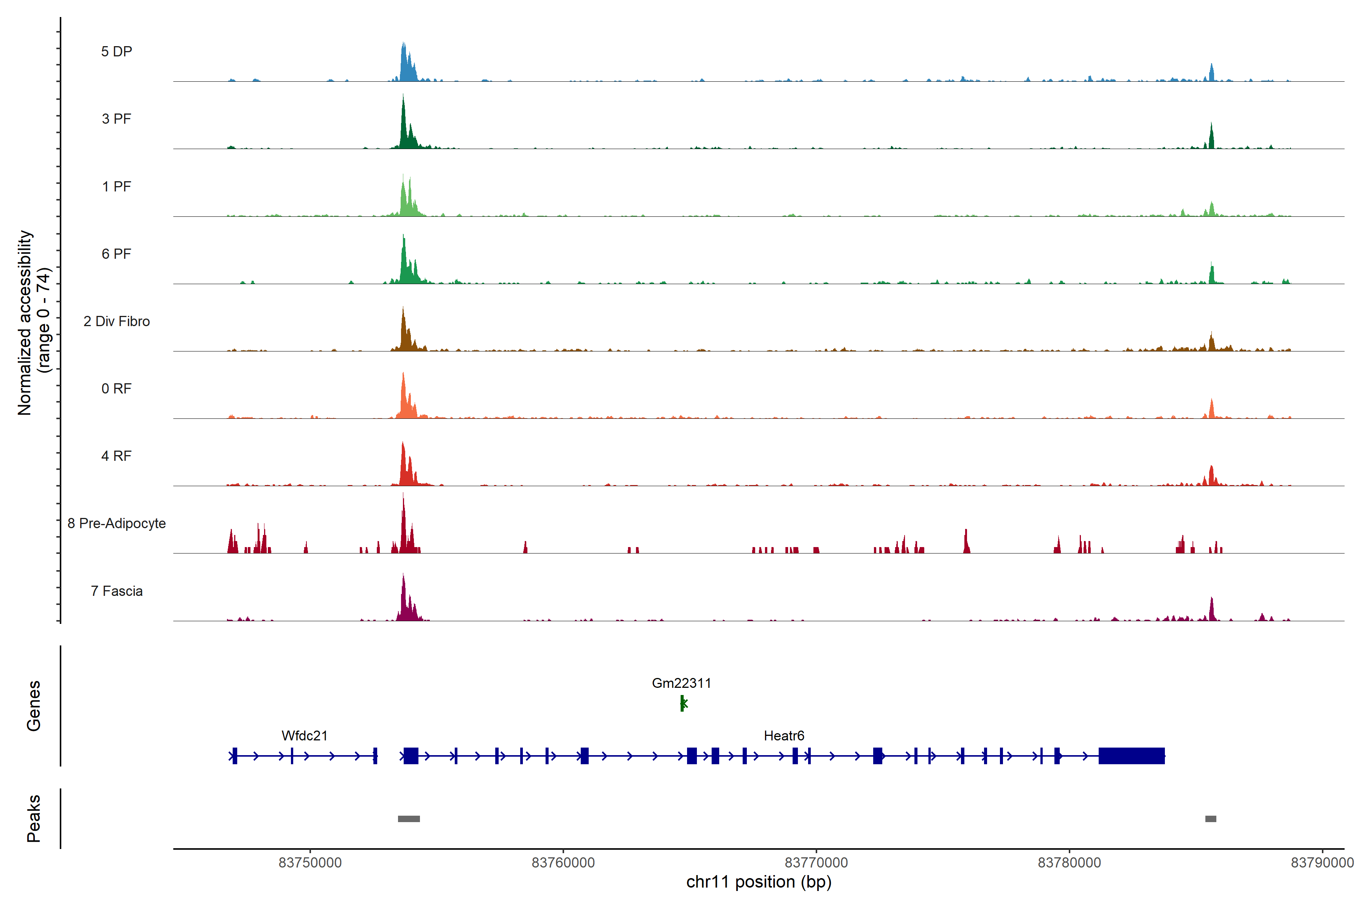Select the 3 PF track label
The height and width of the screenshot is (908, 1362).
pyautogui.click(x=117, y=119)
